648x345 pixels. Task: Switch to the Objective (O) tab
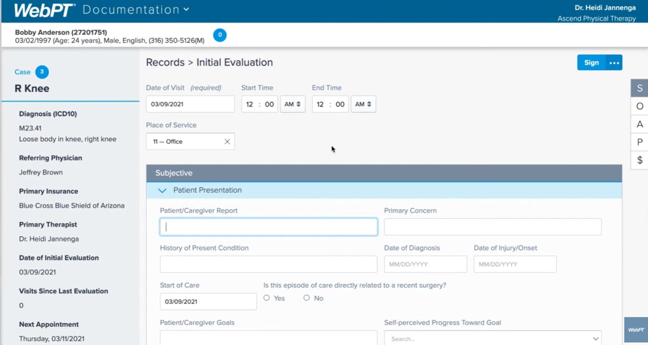[640, 106]
